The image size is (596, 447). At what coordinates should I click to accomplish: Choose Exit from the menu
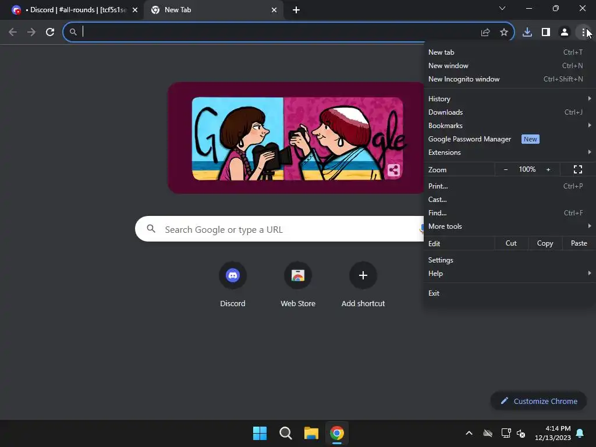tap(509, 293)
